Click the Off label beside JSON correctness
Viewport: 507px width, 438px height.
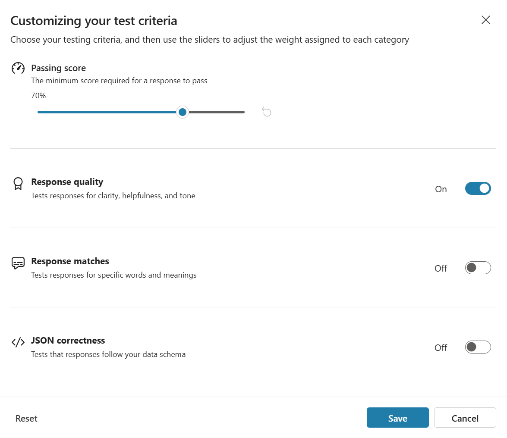click(441, 347)
